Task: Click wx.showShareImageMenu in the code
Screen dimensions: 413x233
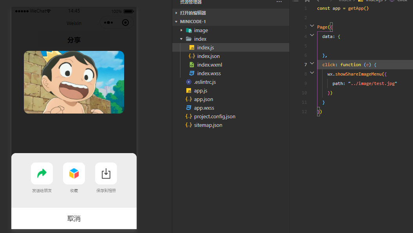Action: (x=354, y=74)
